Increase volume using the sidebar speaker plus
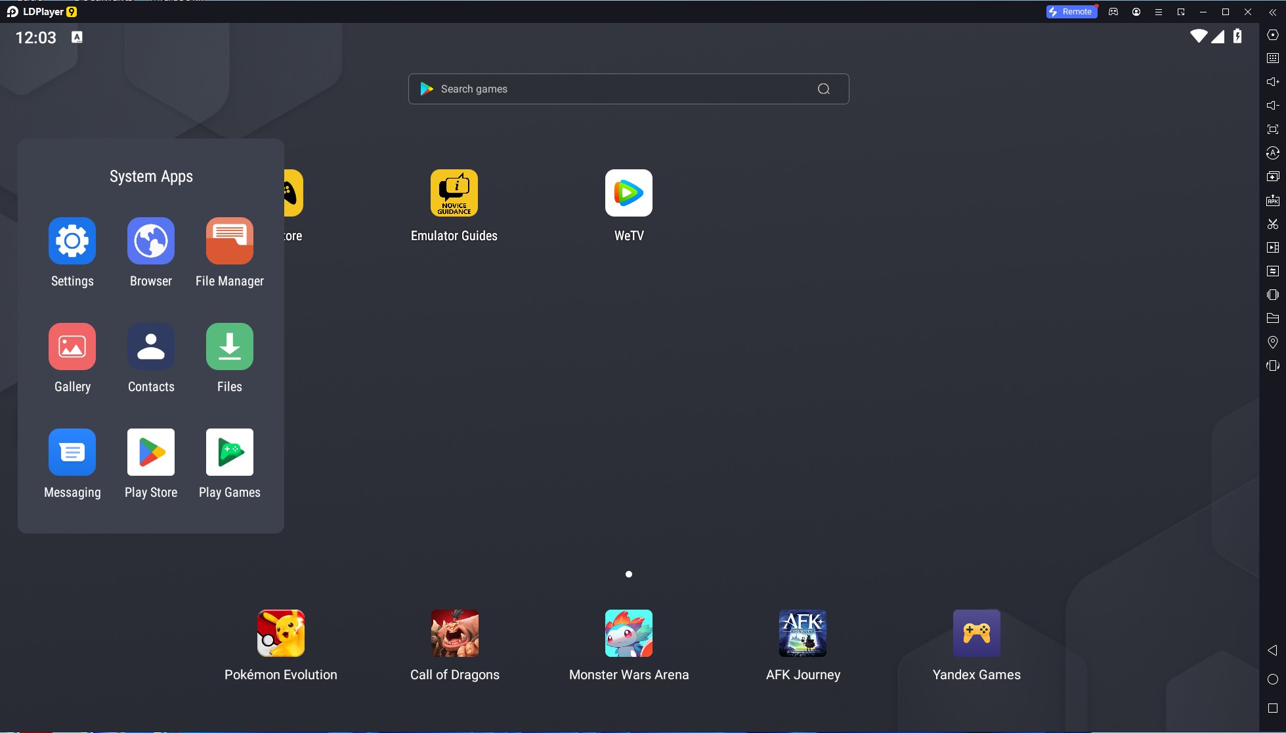The height and width of the screenshot is (733, 1286). [1273, 82]
